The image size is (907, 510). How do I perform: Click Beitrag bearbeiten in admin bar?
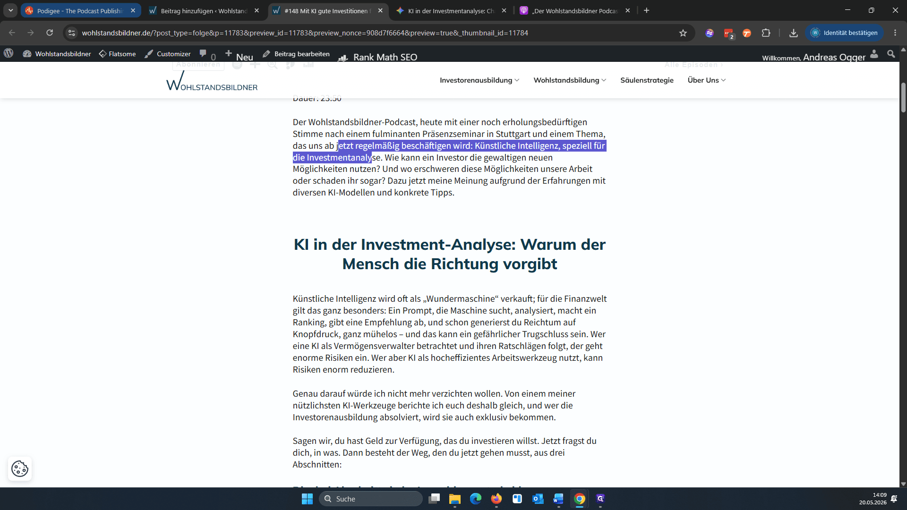pyautogui.click(x=296, y=54)
